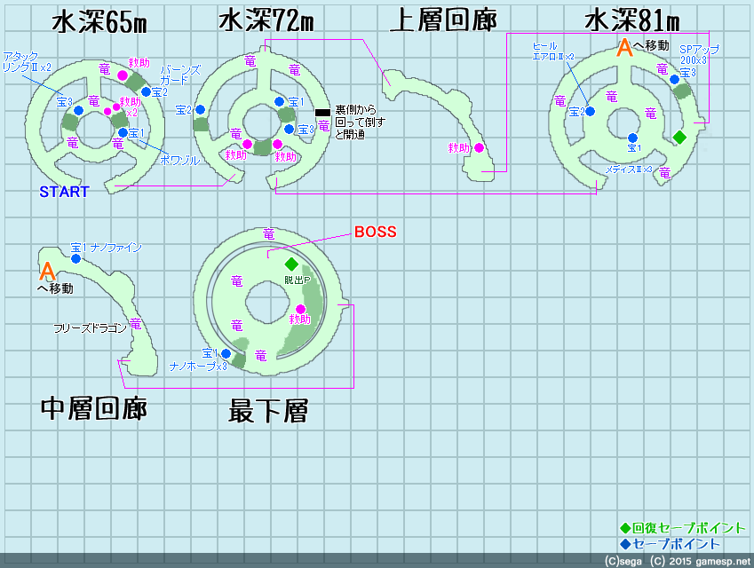Click the (C)sega copyright text
The image size is (754, 568).
click(x=623, y=561)
